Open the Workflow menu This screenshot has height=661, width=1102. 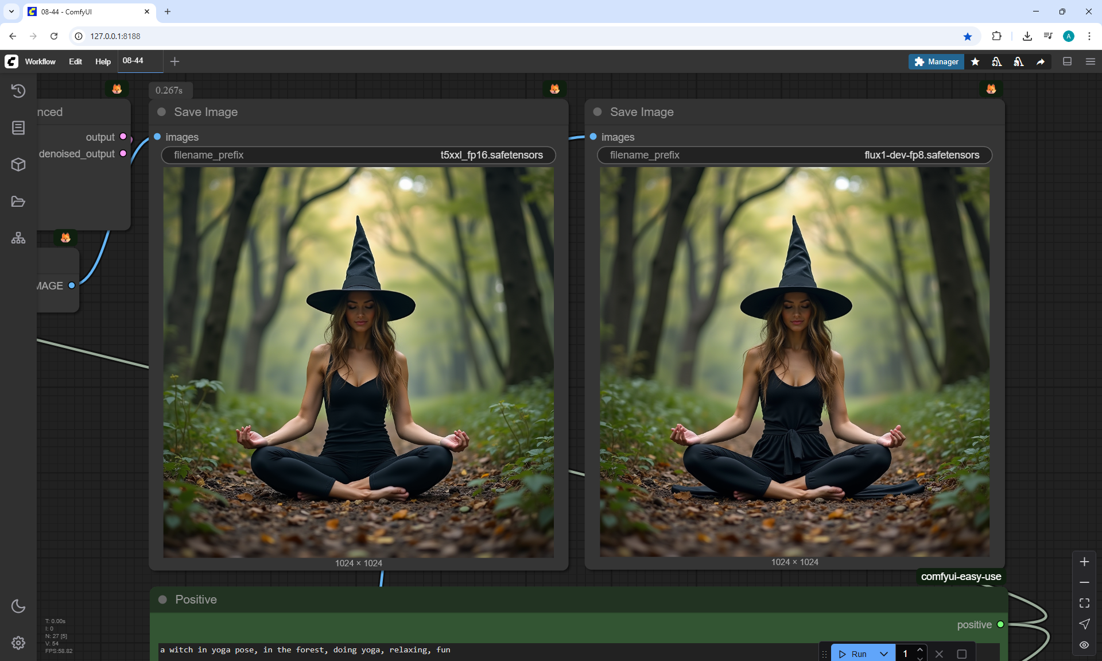coord(40,61)
